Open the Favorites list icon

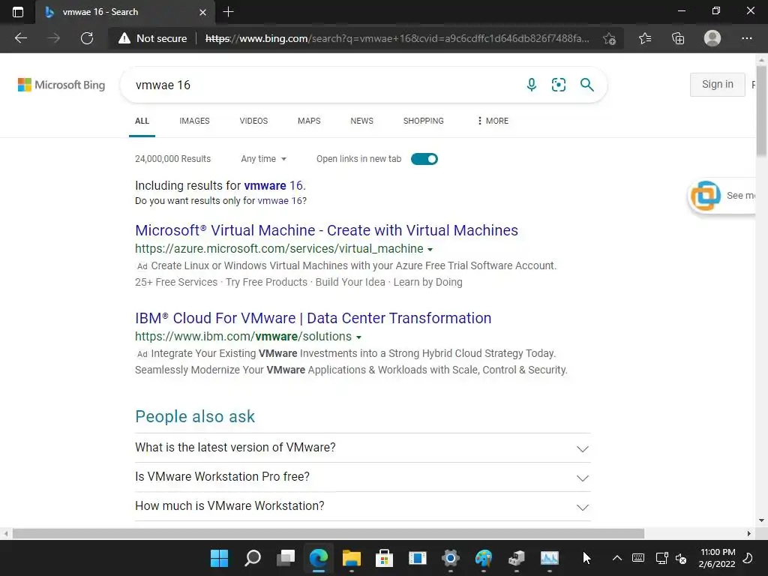[x=645, y=38]
